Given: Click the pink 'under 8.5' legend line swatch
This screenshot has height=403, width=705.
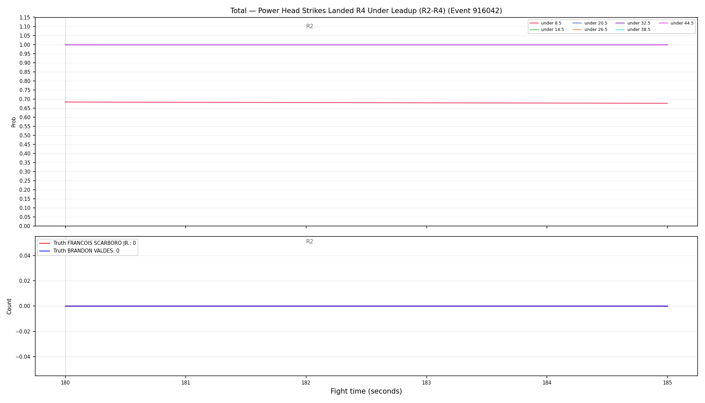Looking at the screenshot, I should click(534, 23).
